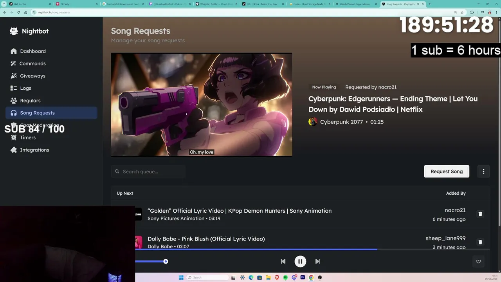Click the Now Playing video thumbnail
Image resolution: width=501 pixels, height=282 pixels.
202,105
